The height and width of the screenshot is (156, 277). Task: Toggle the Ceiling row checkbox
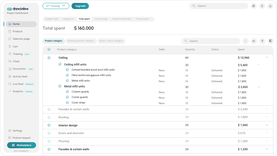tap(49, 58)
